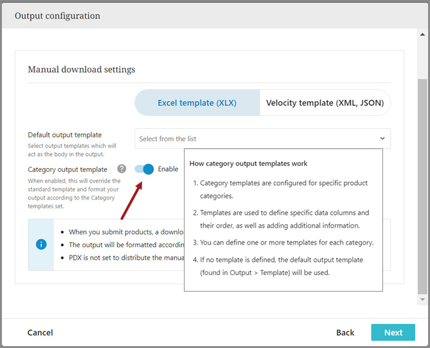Open the Default output template dropdown
430x348 pixels.
(x=262, y=138)
